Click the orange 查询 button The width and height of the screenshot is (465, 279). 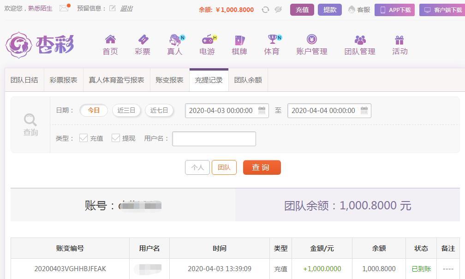262,167
